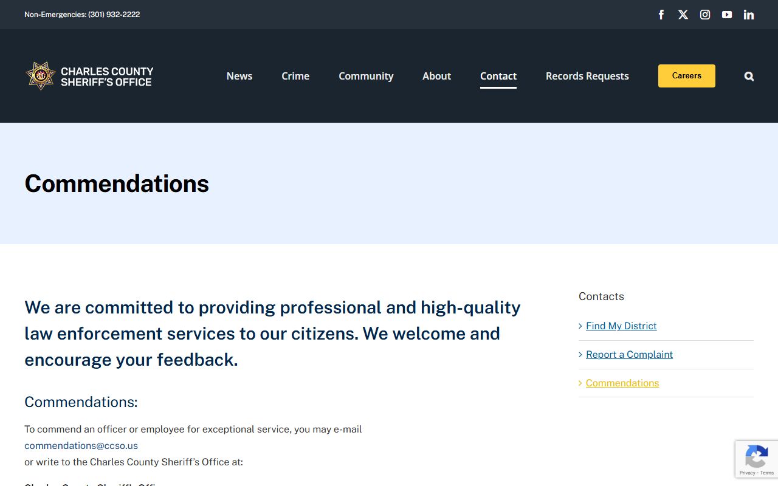The height and width of the screenshot is (486, 778).
Task: Click the commendations@ccso.us email link
Action: [81, 445]
